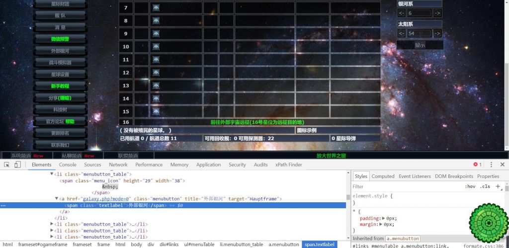Image resolution: width=509 pixels, height=248 pixels.
Task: Click the add new style rule plus icon
Action: tap(498, 186)
